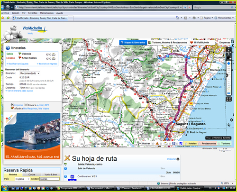Open the Archivo menu
Screen dimensions: 237x192
[x=5, y=13]
